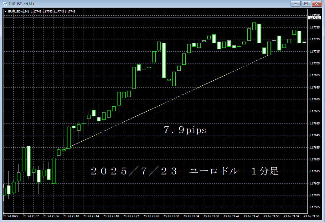Click the chart shift triangle at bottom-left corner
The height and width of the screenshot is (222, 325).
click(x=4, y=212)
